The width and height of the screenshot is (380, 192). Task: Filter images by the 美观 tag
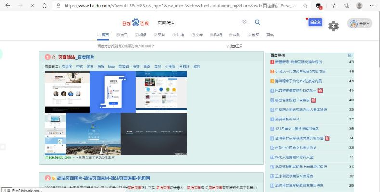tap(157, 66)
